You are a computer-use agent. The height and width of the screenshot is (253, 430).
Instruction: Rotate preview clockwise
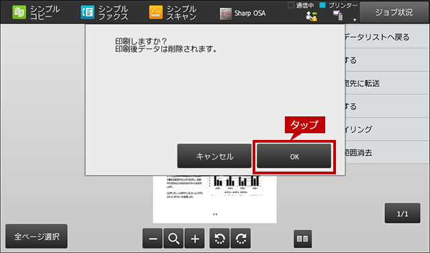(241, 238)
